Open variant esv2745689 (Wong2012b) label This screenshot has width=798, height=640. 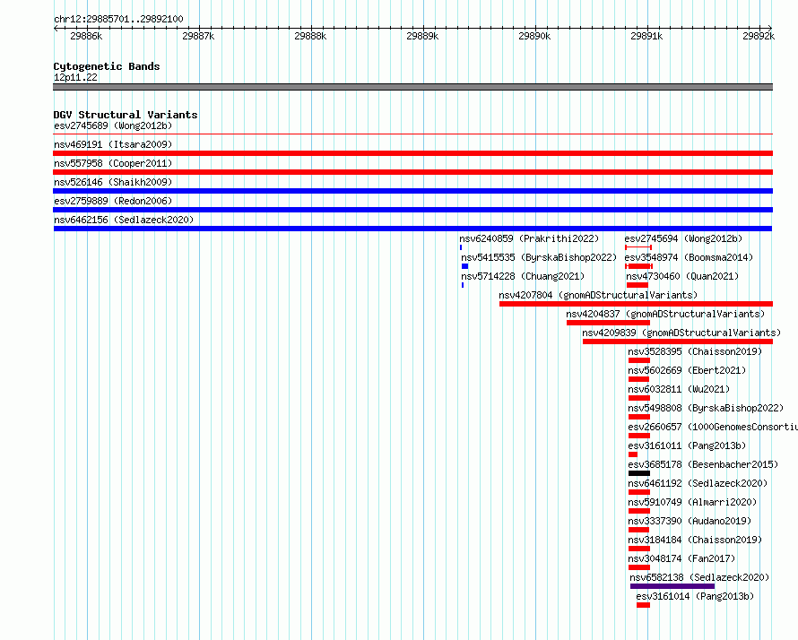click(113, 125)
